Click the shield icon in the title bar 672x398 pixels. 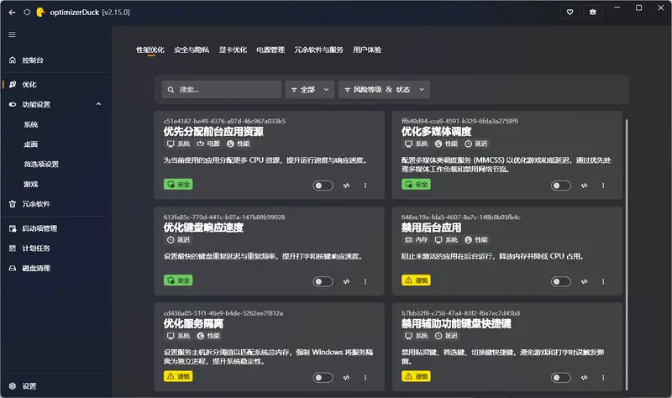(27, 13)
